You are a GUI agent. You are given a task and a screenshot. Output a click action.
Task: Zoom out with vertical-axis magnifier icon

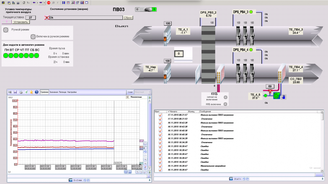click(x=145, y=164)
